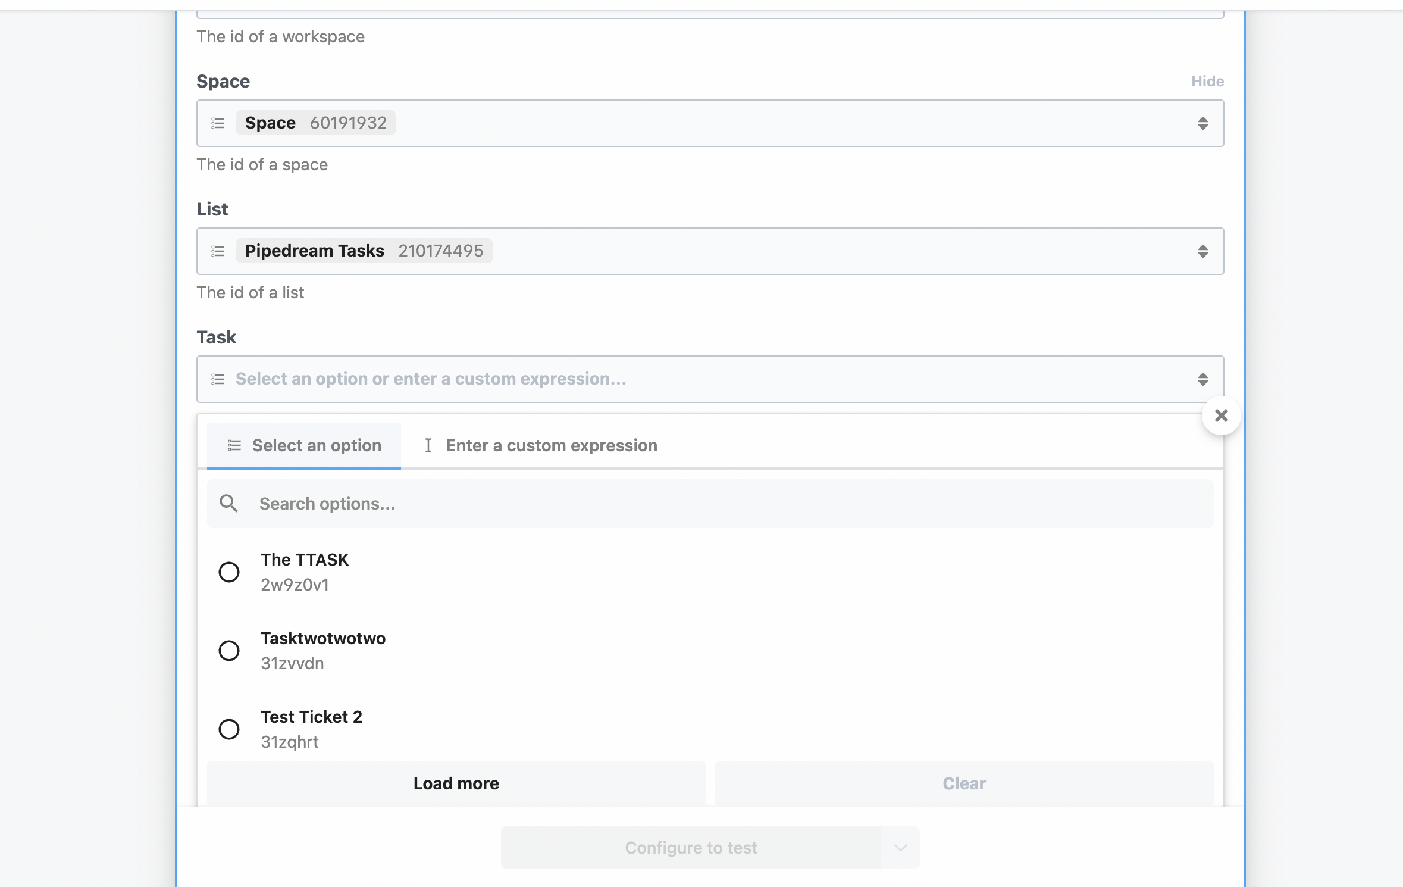Image resolution: width=1403 pixels, height=887 pixels.
Task: Switch to the Enter a custom expression tab
Action: tap(552, 445)
